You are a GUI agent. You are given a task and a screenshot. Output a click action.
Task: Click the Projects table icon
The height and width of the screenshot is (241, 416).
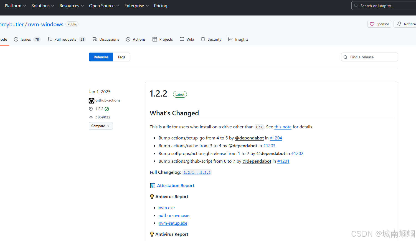tap(155, 39)
